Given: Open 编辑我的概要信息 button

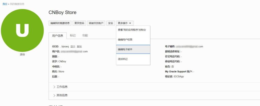Looking at the screenshot, I should click(60, 23).
